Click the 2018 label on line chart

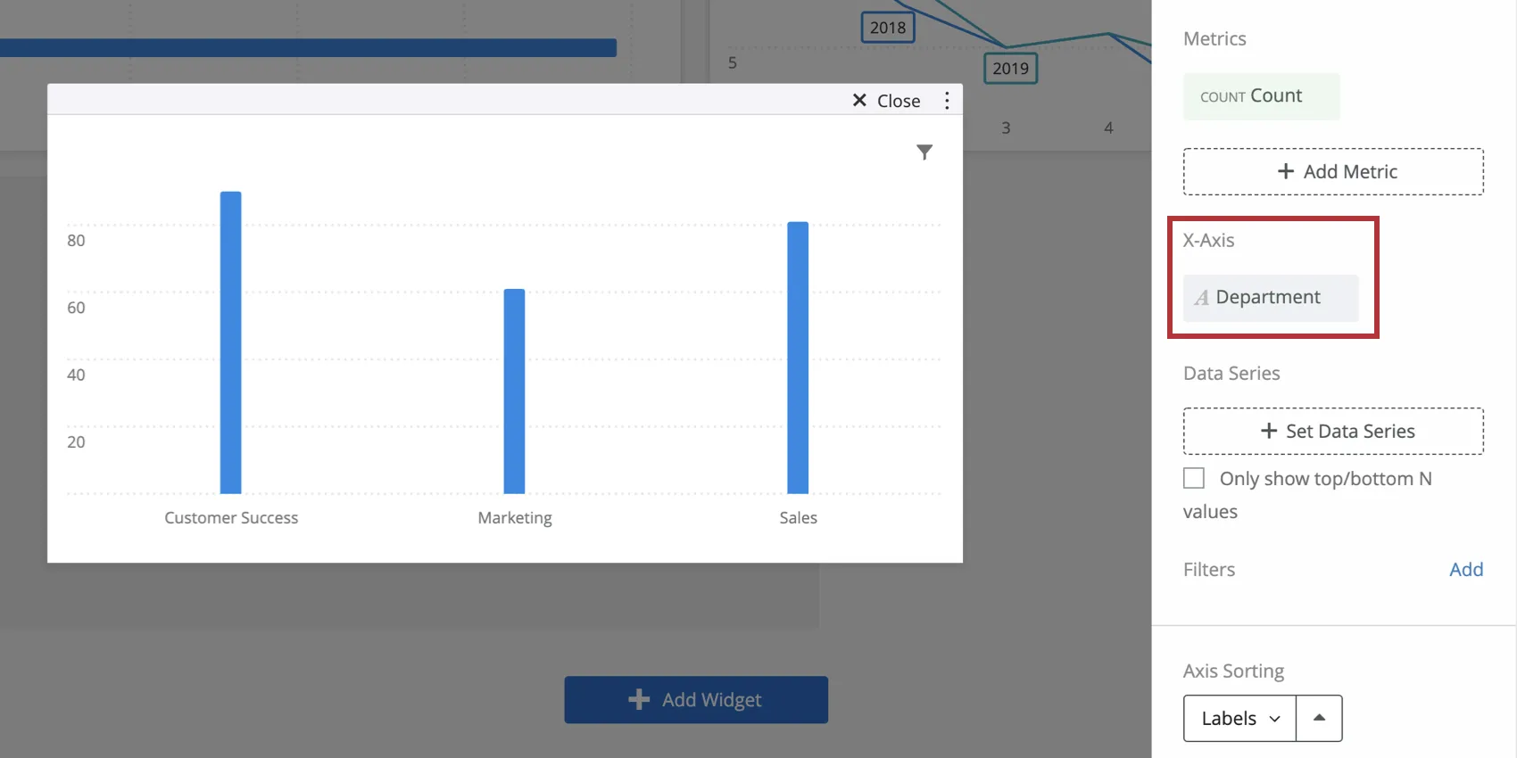[888, 28]
